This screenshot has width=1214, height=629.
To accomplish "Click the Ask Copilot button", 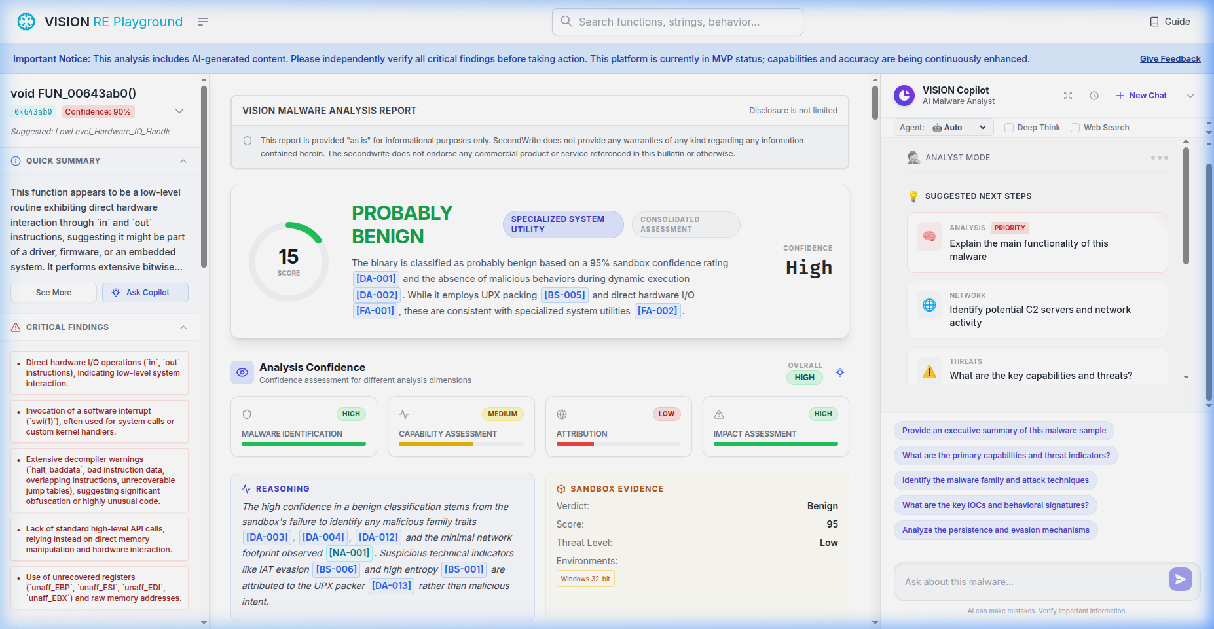I will 145,293.
